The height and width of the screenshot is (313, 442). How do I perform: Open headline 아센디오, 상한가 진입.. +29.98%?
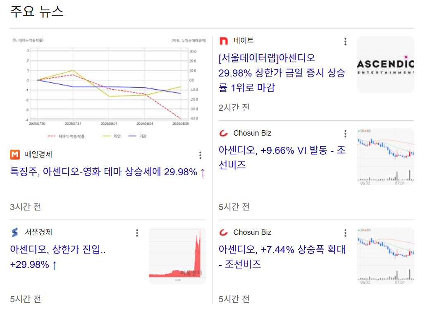[x=58, y=257]
